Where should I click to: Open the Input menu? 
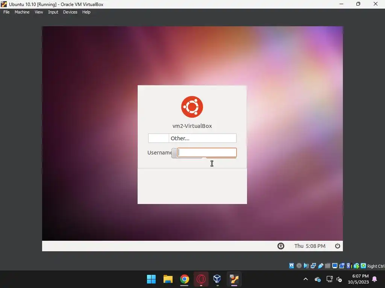click(x=53, y=12)
